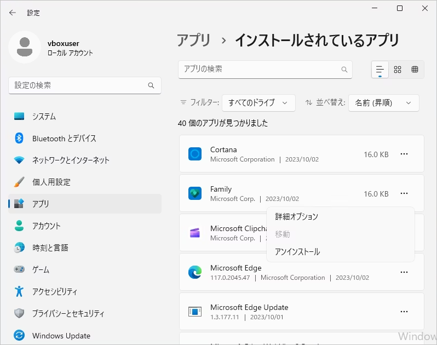Click the Microsoft Edge Update name text
This screenshot has height=345, width=437.
249,307
